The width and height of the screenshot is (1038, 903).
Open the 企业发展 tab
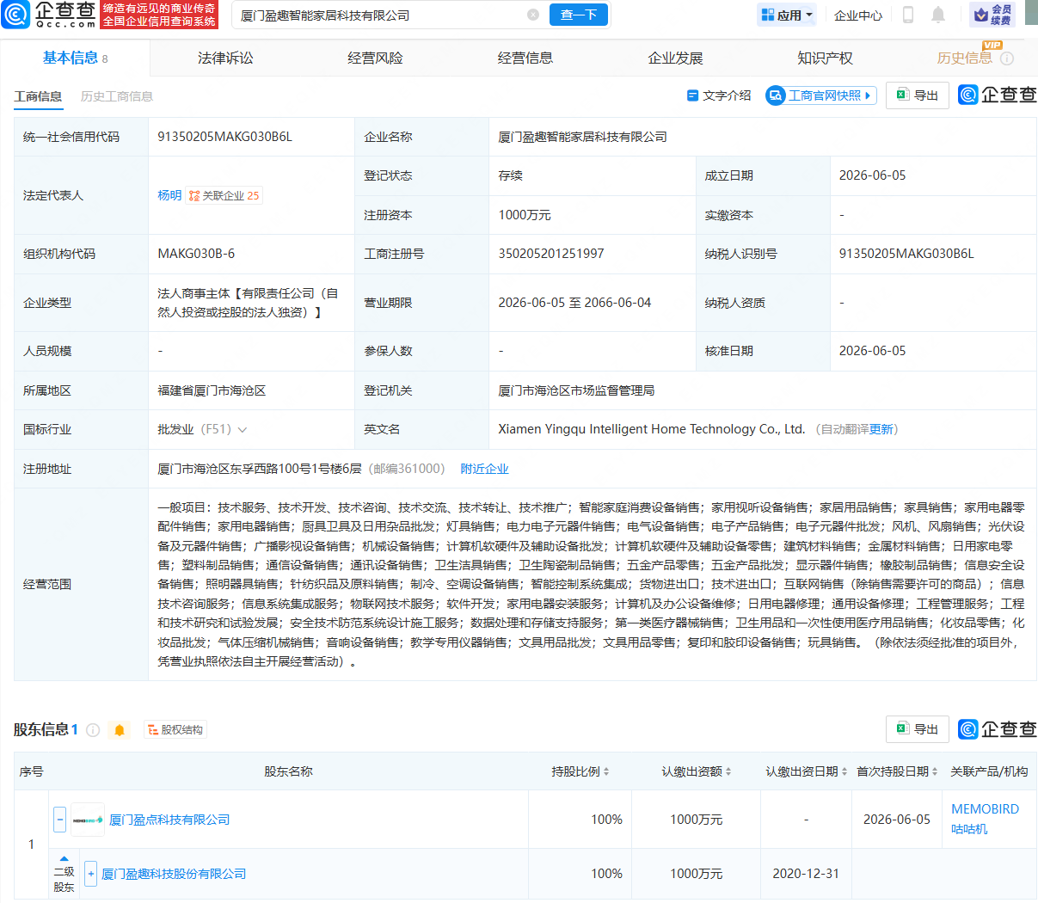tap(675, 58)
